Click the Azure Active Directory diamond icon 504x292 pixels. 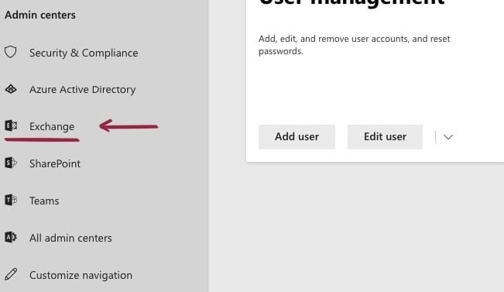[x=11, y=89]
